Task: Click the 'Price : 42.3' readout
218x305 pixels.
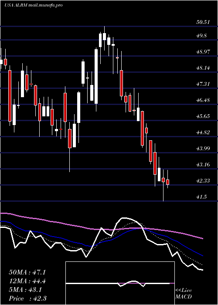Action: (x=27, y=298)
